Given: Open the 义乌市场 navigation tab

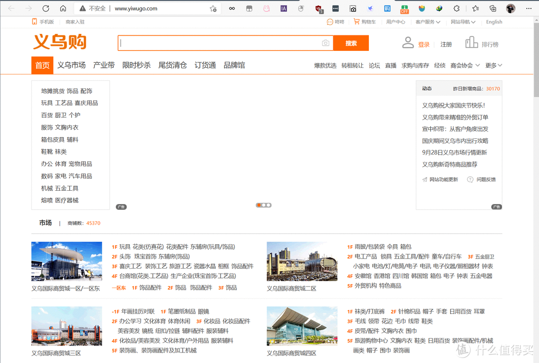Looking at the screenshot, I should [71, 65].
